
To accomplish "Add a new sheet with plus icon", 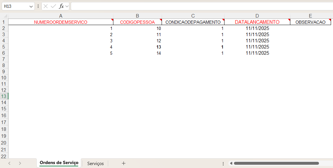I will (123, 163).
